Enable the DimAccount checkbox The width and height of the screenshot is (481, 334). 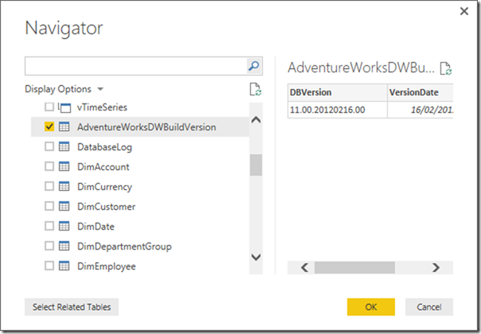pos(49,166)
